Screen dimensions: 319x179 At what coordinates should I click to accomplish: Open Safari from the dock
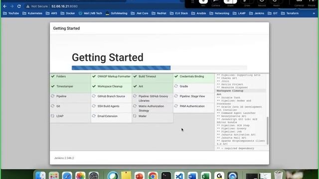[x=67, y=176]
